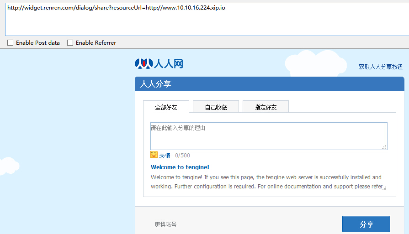Click the 人人分享 dialog header

[x=270, y=84]
